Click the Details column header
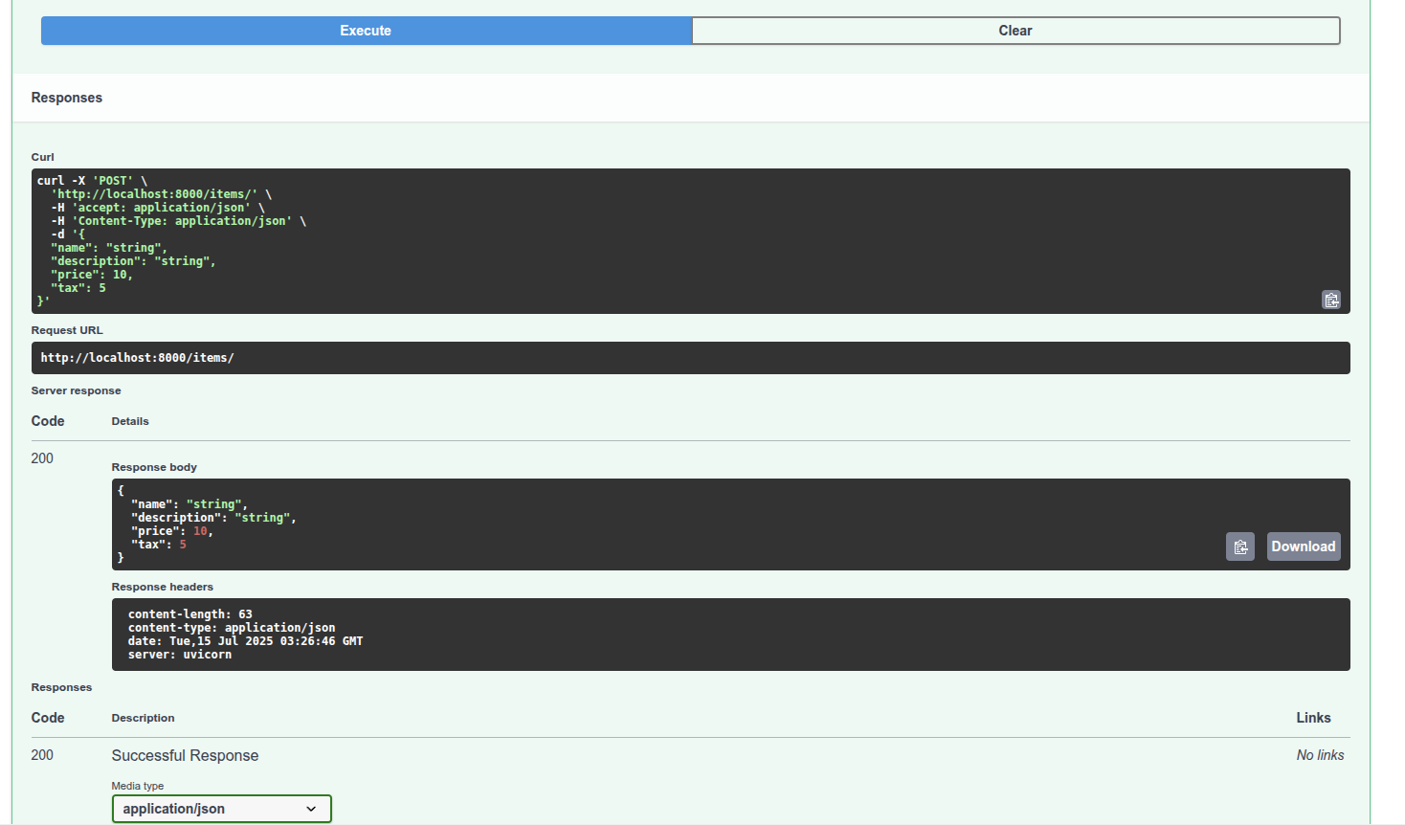 pos(130,421)
